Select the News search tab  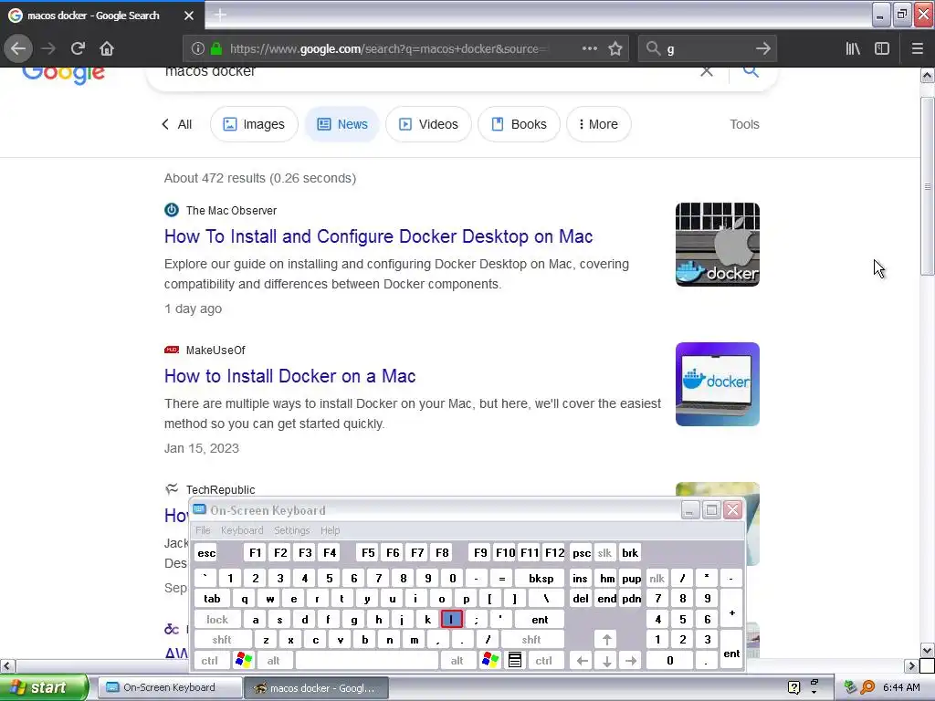342,124
